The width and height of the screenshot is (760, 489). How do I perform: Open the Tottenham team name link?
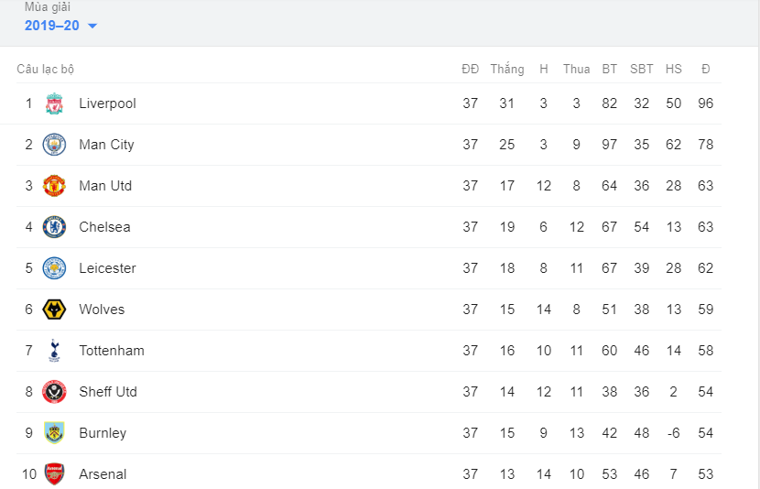point(112,351)
